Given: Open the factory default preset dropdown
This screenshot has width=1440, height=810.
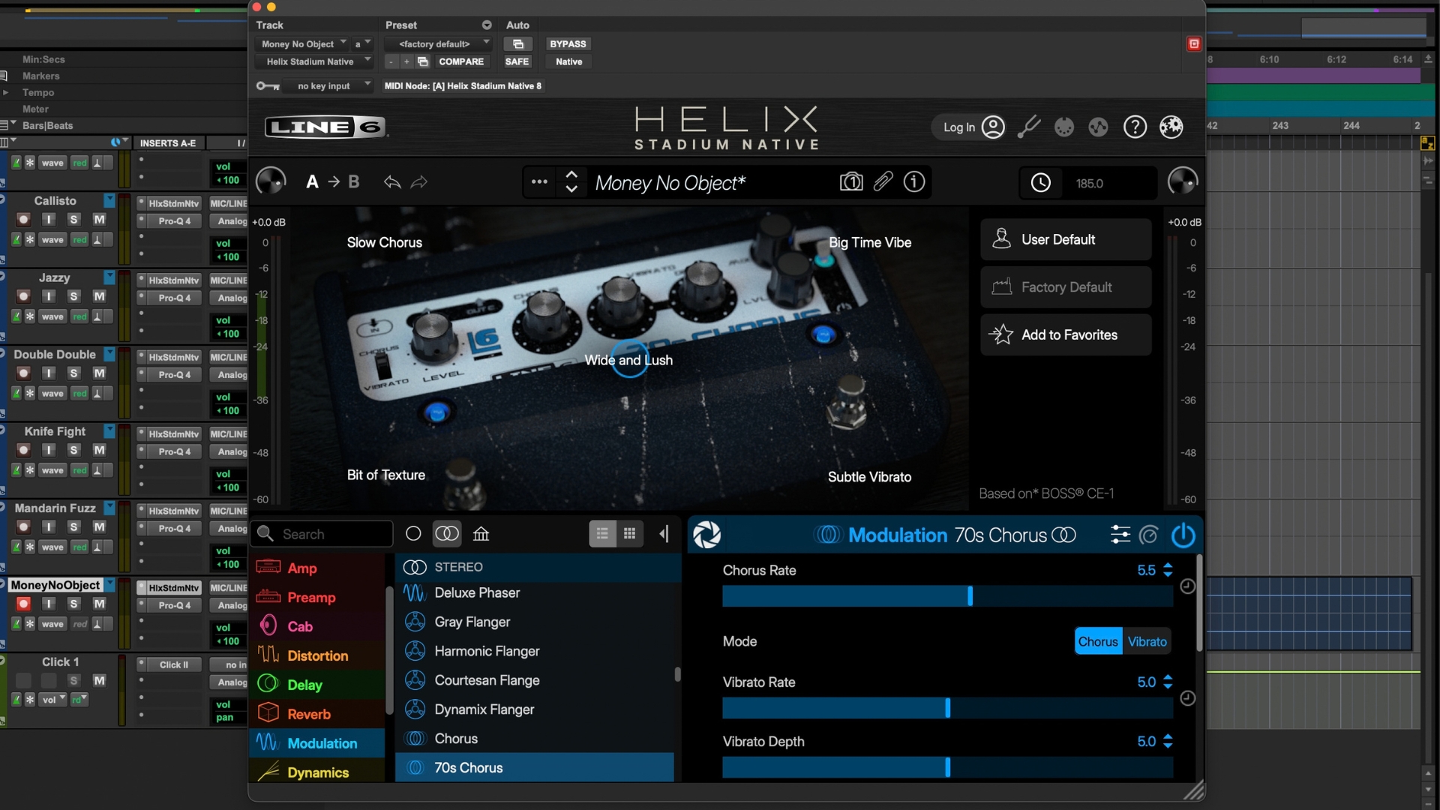Looking at the screenshot, I should click(439, 44).
